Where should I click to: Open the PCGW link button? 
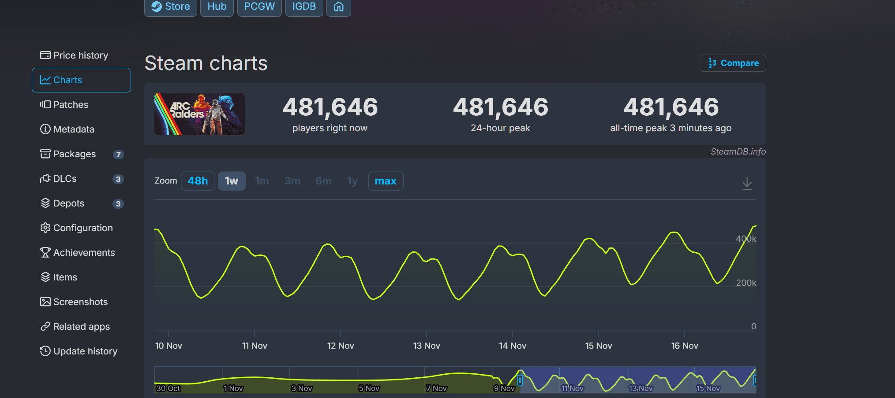tap(259, 7)
